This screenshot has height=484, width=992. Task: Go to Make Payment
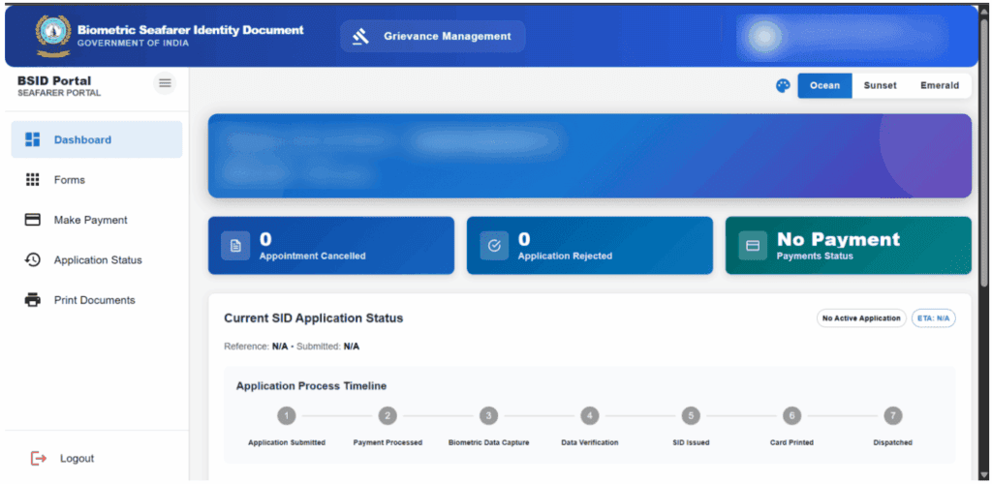tap(97, 220)
